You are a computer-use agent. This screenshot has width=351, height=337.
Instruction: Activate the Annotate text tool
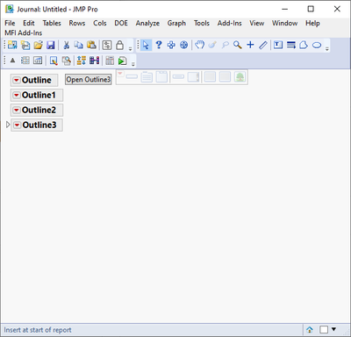(278, 45)
